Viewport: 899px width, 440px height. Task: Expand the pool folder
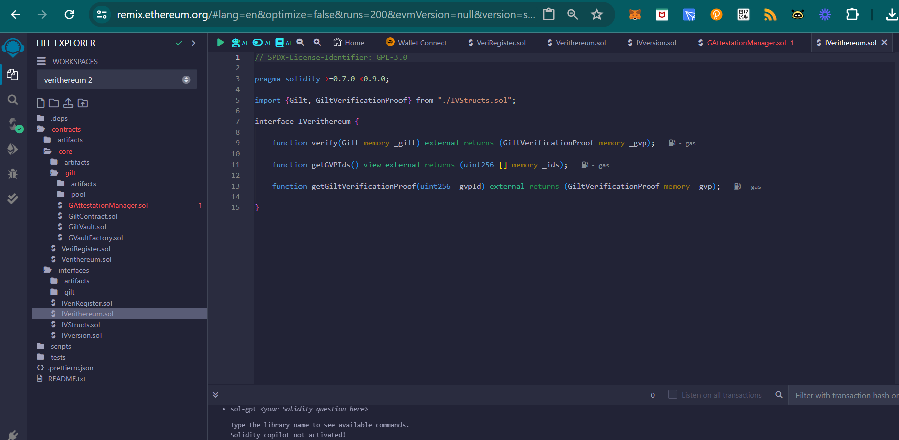click(x=78, y=194)
